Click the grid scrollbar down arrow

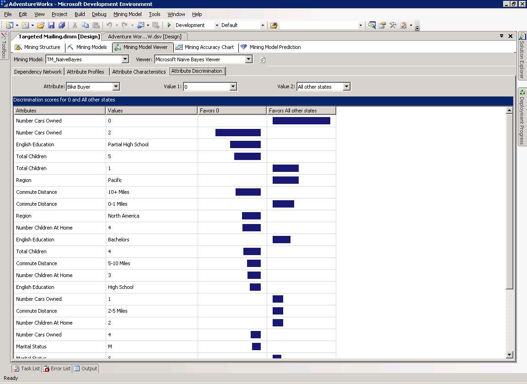509,354
